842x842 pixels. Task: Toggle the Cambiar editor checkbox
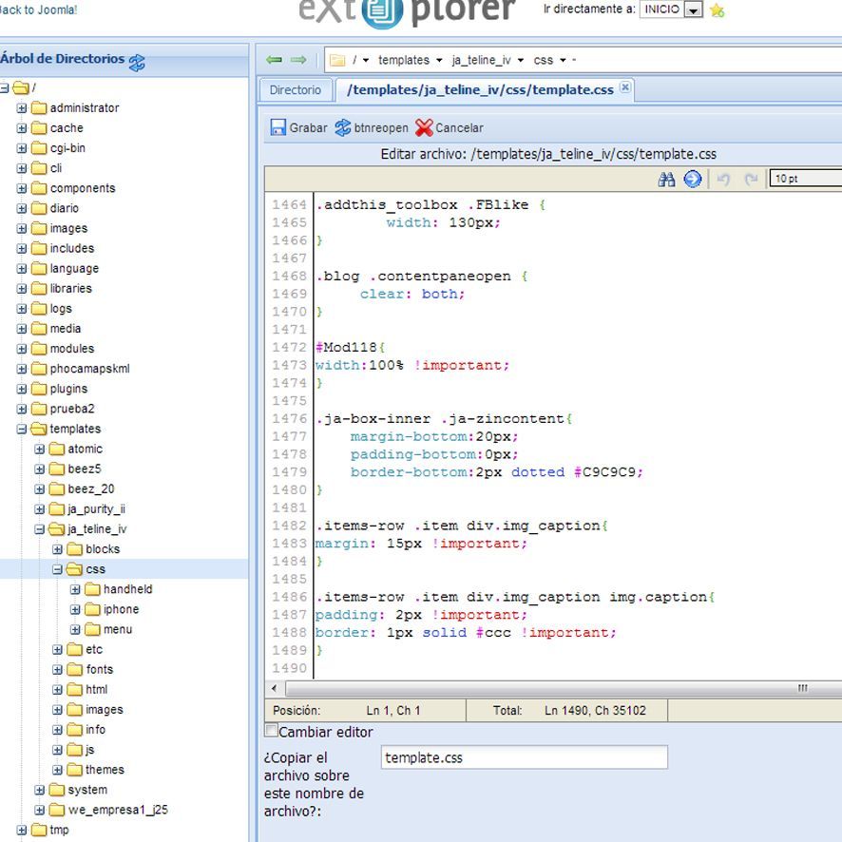pos(272,730)
